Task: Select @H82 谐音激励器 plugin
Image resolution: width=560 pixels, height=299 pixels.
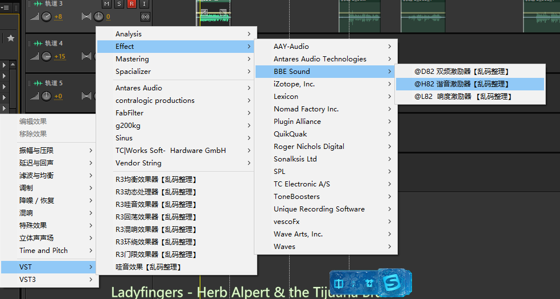Action: 470,84
